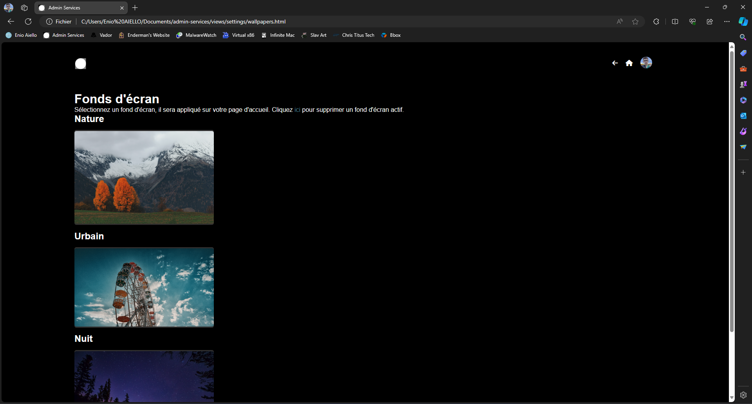Click the 'Nuit' section heading
Image resolution: width=752 pixels, height=404 pixels.
tap(83, 339)
